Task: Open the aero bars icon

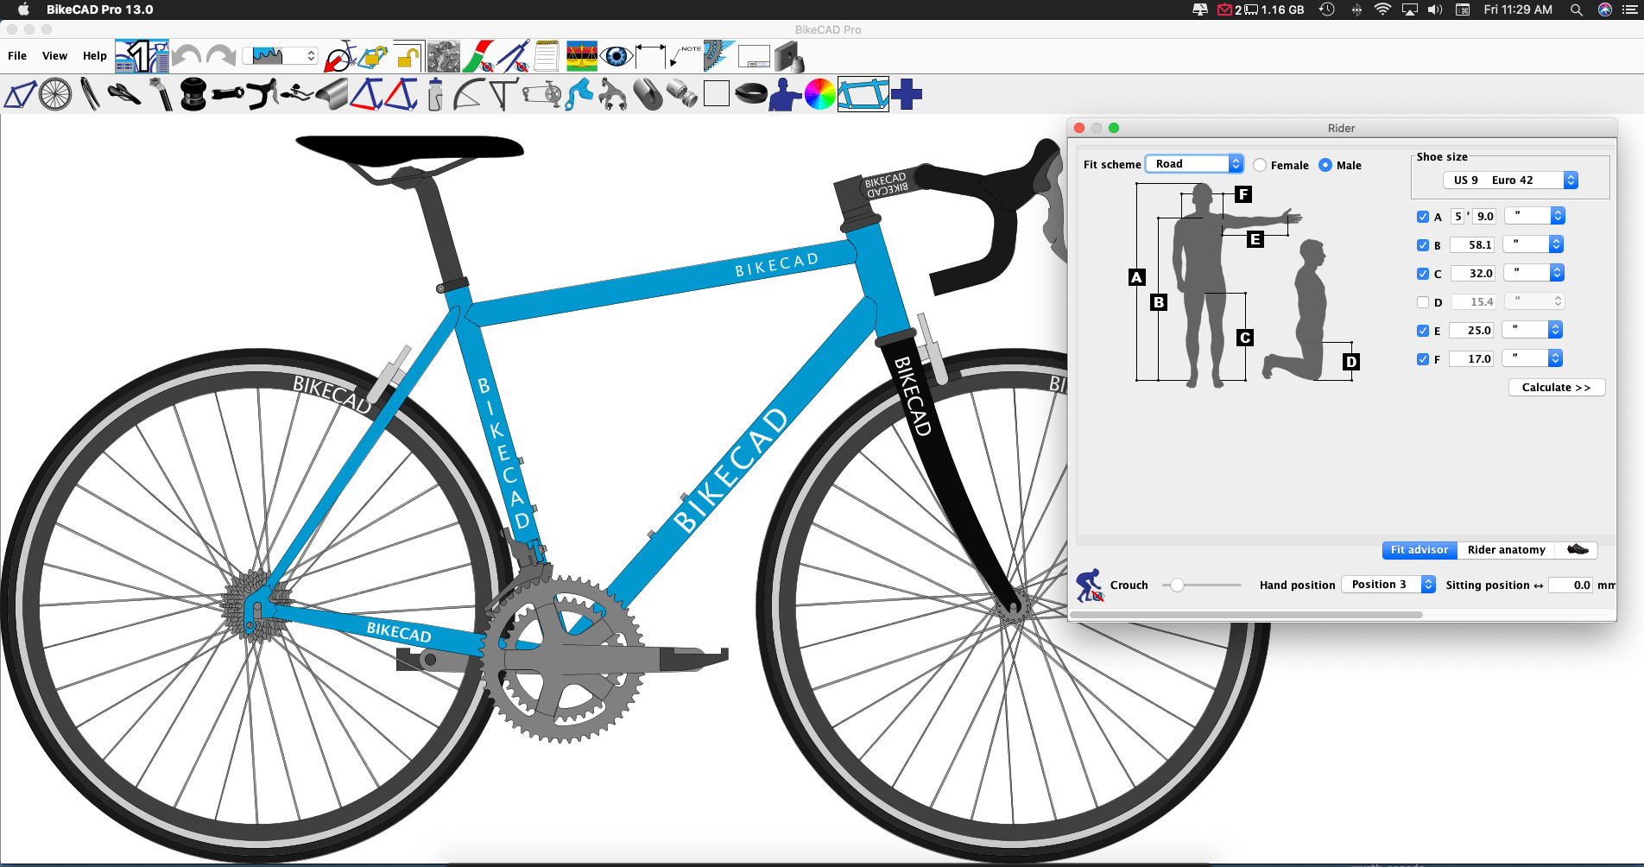Action: 296,94
